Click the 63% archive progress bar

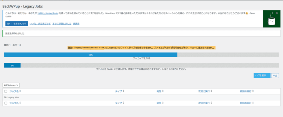pos(90,55)
